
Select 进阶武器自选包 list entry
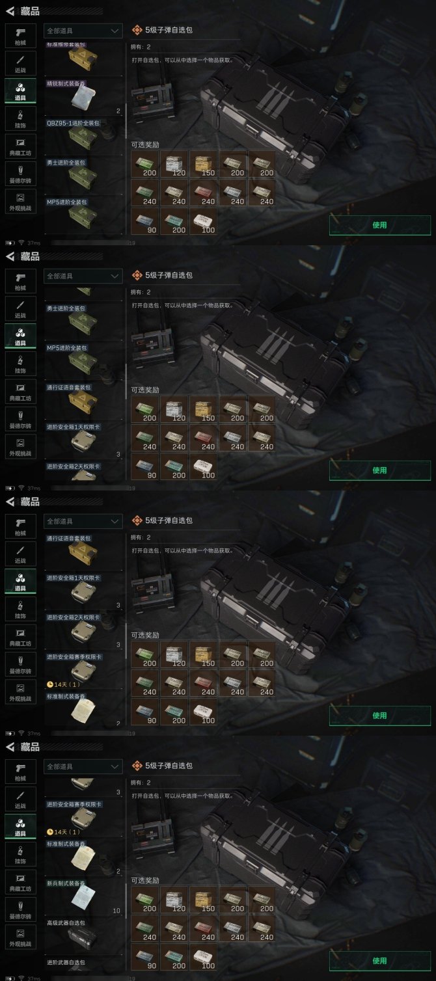coord(65,962)
